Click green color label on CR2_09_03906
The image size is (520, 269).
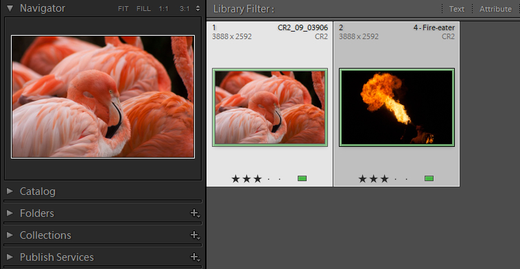pyautogui.click(x=302, y=178)
